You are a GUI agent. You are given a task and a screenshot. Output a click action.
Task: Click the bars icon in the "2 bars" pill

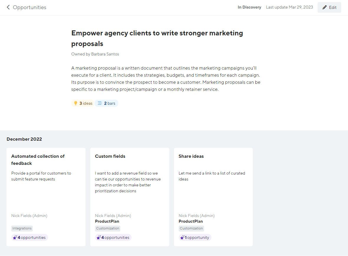[x=99, y=103]
